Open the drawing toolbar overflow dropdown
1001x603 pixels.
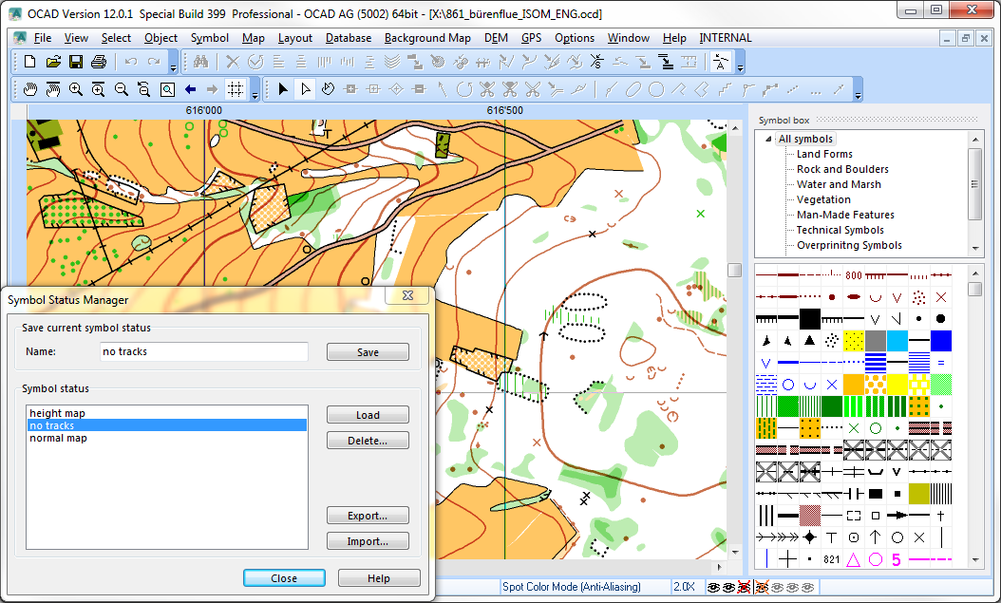pos(858,94)
